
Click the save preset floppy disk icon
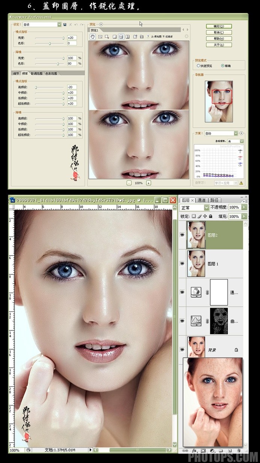65,24
